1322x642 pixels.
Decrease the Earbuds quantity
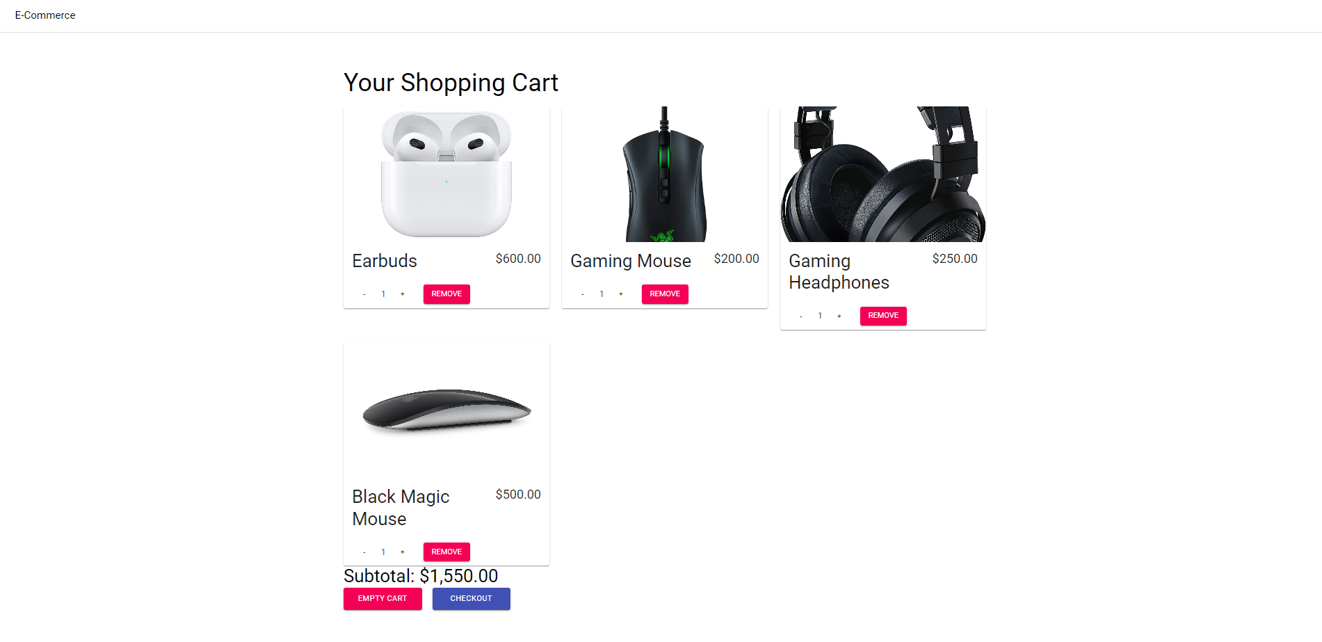[x=364, y=294]
